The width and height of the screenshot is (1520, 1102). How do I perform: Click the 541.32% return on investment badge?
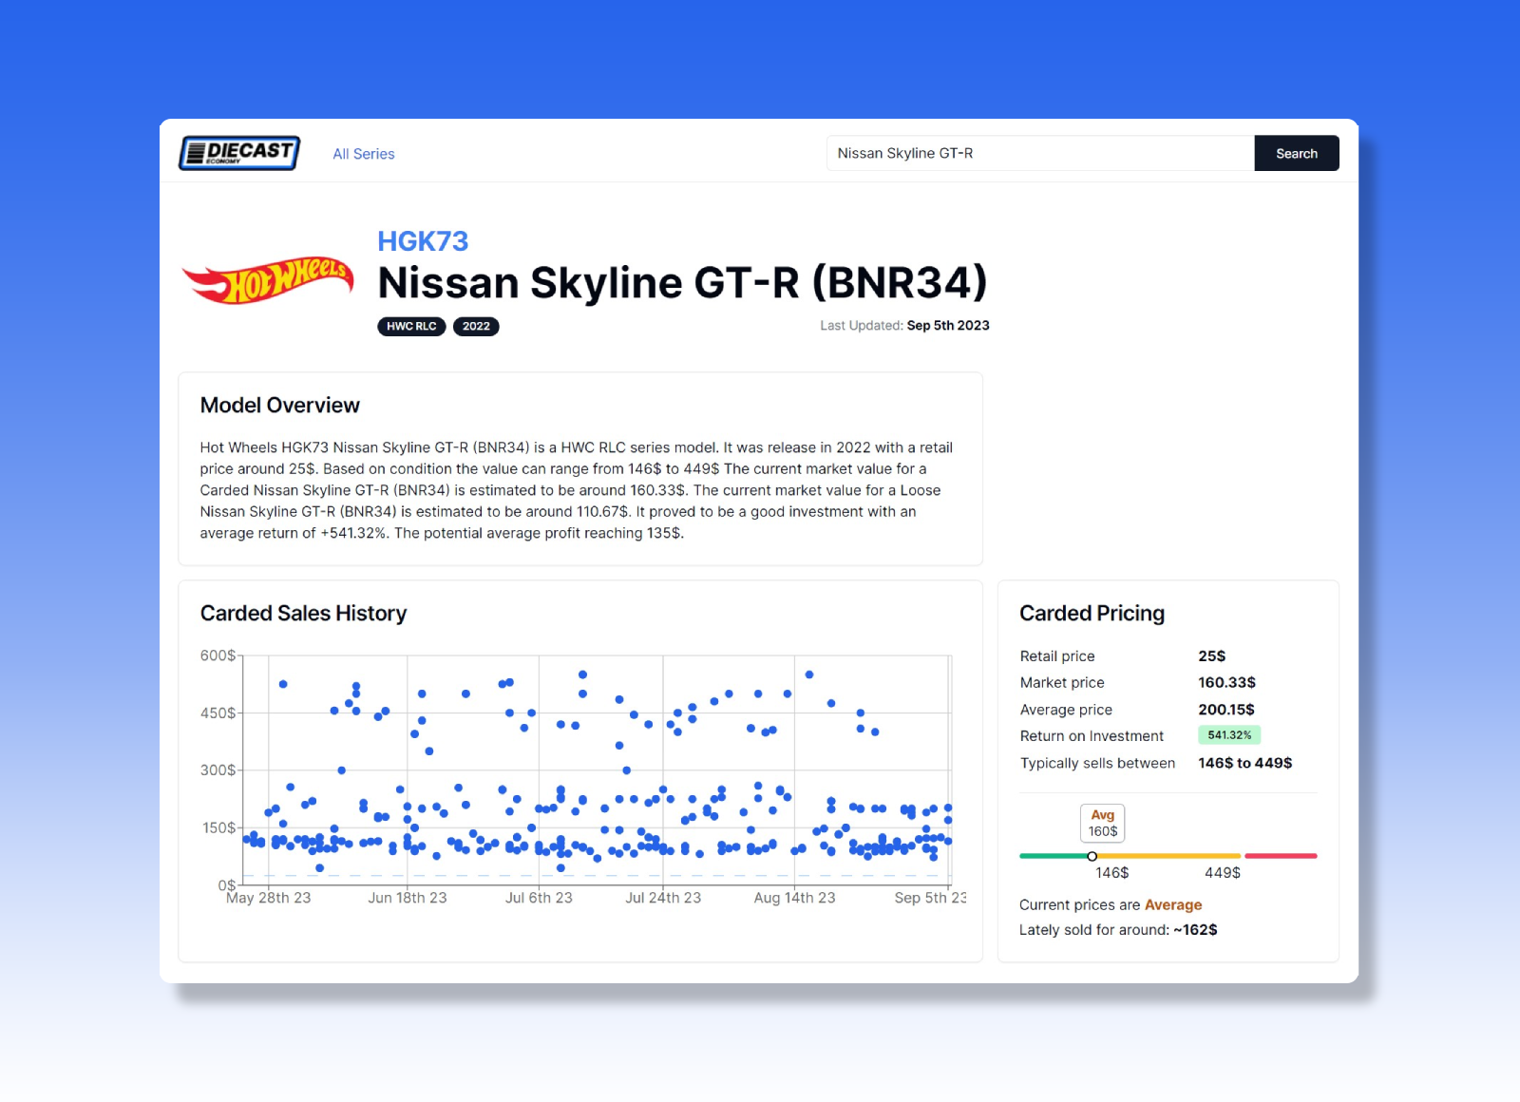[1229, 735]
